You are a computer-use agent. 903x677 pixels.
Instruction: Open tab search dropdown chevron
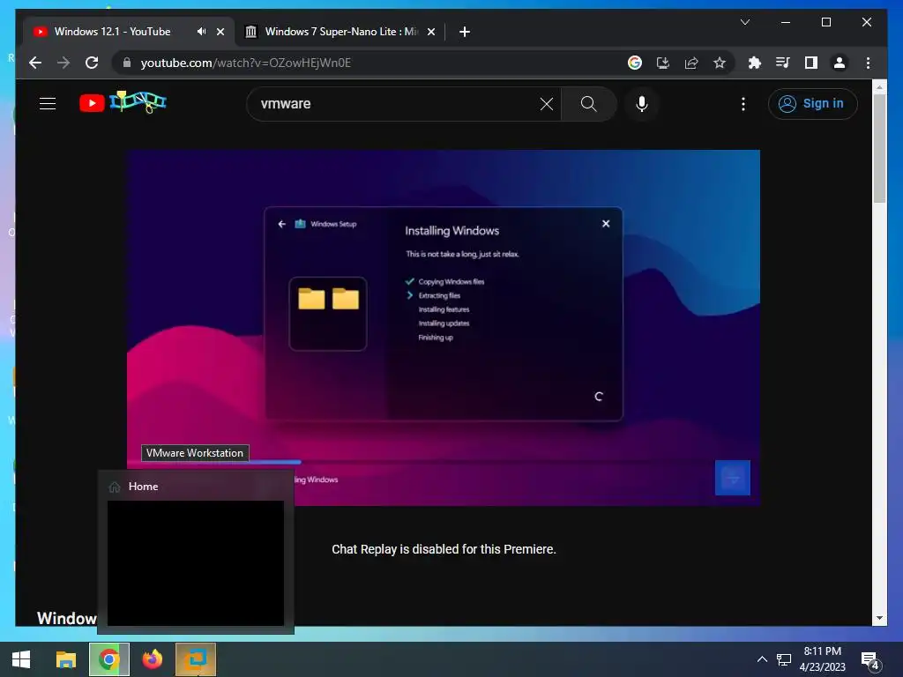pos(744,22)
